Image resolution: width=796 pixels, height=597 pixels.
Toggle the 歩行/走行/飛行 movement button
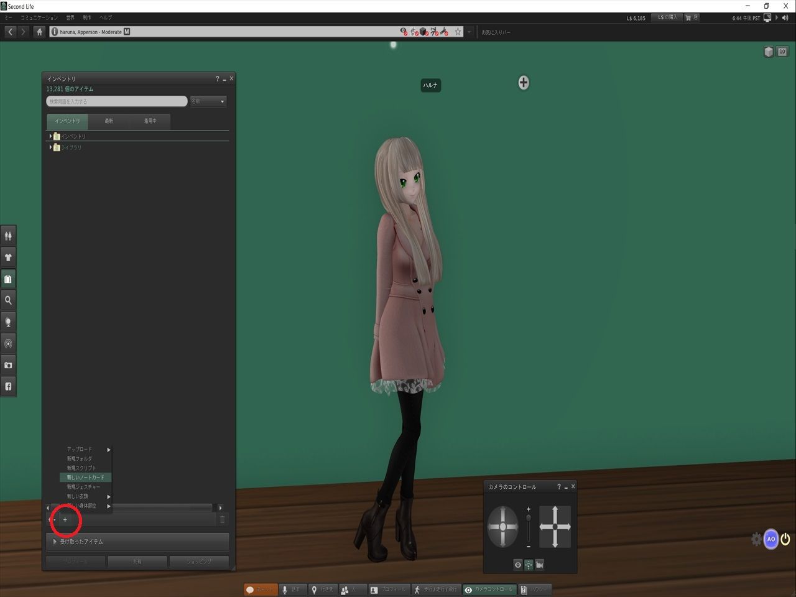(x=437, y=590)
